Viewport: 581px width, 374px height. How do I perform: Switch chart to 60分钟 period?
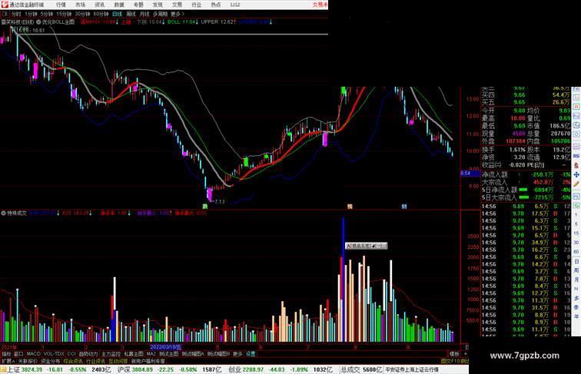coord(101,14)
